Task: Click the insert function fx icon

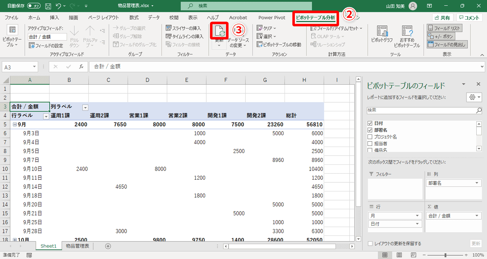Action: (81, 66)
